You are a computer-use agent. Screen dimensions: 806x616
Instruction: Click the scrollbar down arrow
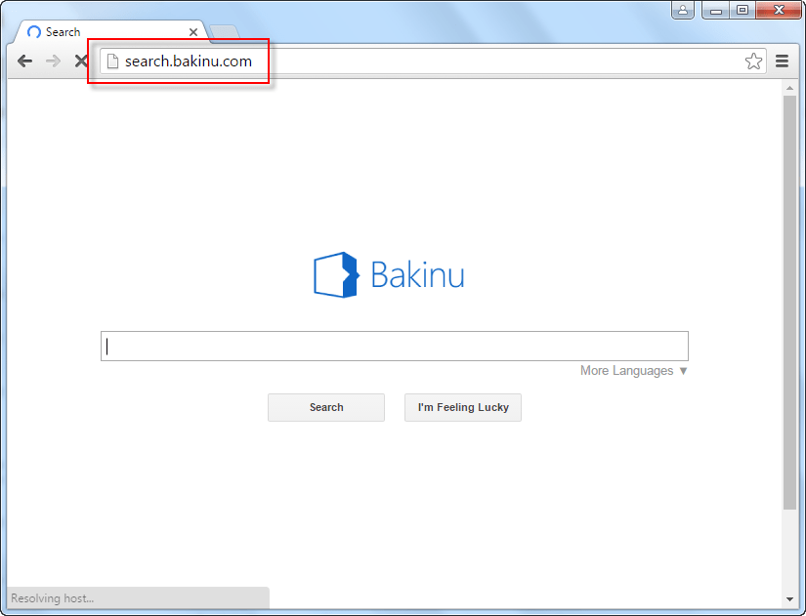click(789, 599)
